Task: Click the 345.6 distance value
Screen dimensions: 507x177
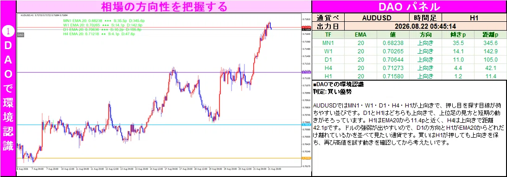Action: point(490,43)
